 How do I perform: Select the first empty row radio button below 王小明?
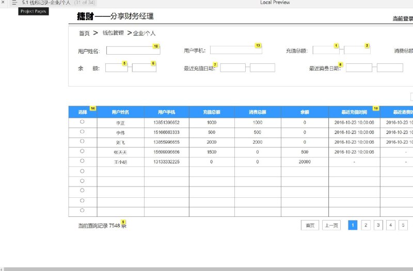pos(82,171)
